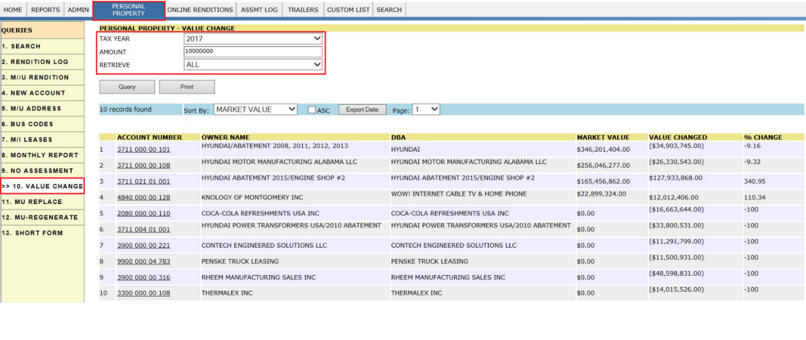The width and height of the screenshot is (806, 340).
Task: Click the DBA column header
Action: [398, 137]
